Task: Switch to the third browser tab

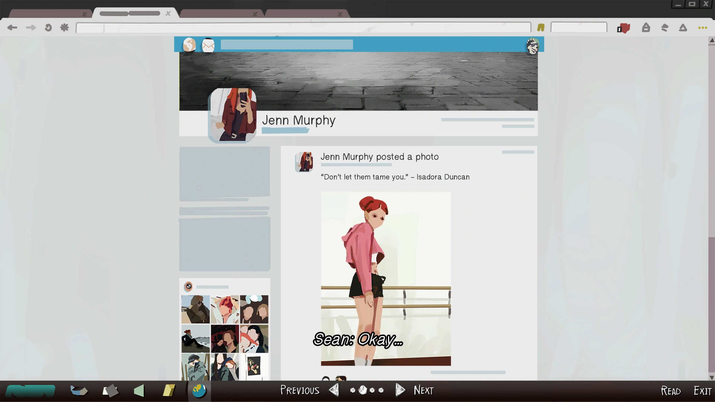Action: coord(218,14)
